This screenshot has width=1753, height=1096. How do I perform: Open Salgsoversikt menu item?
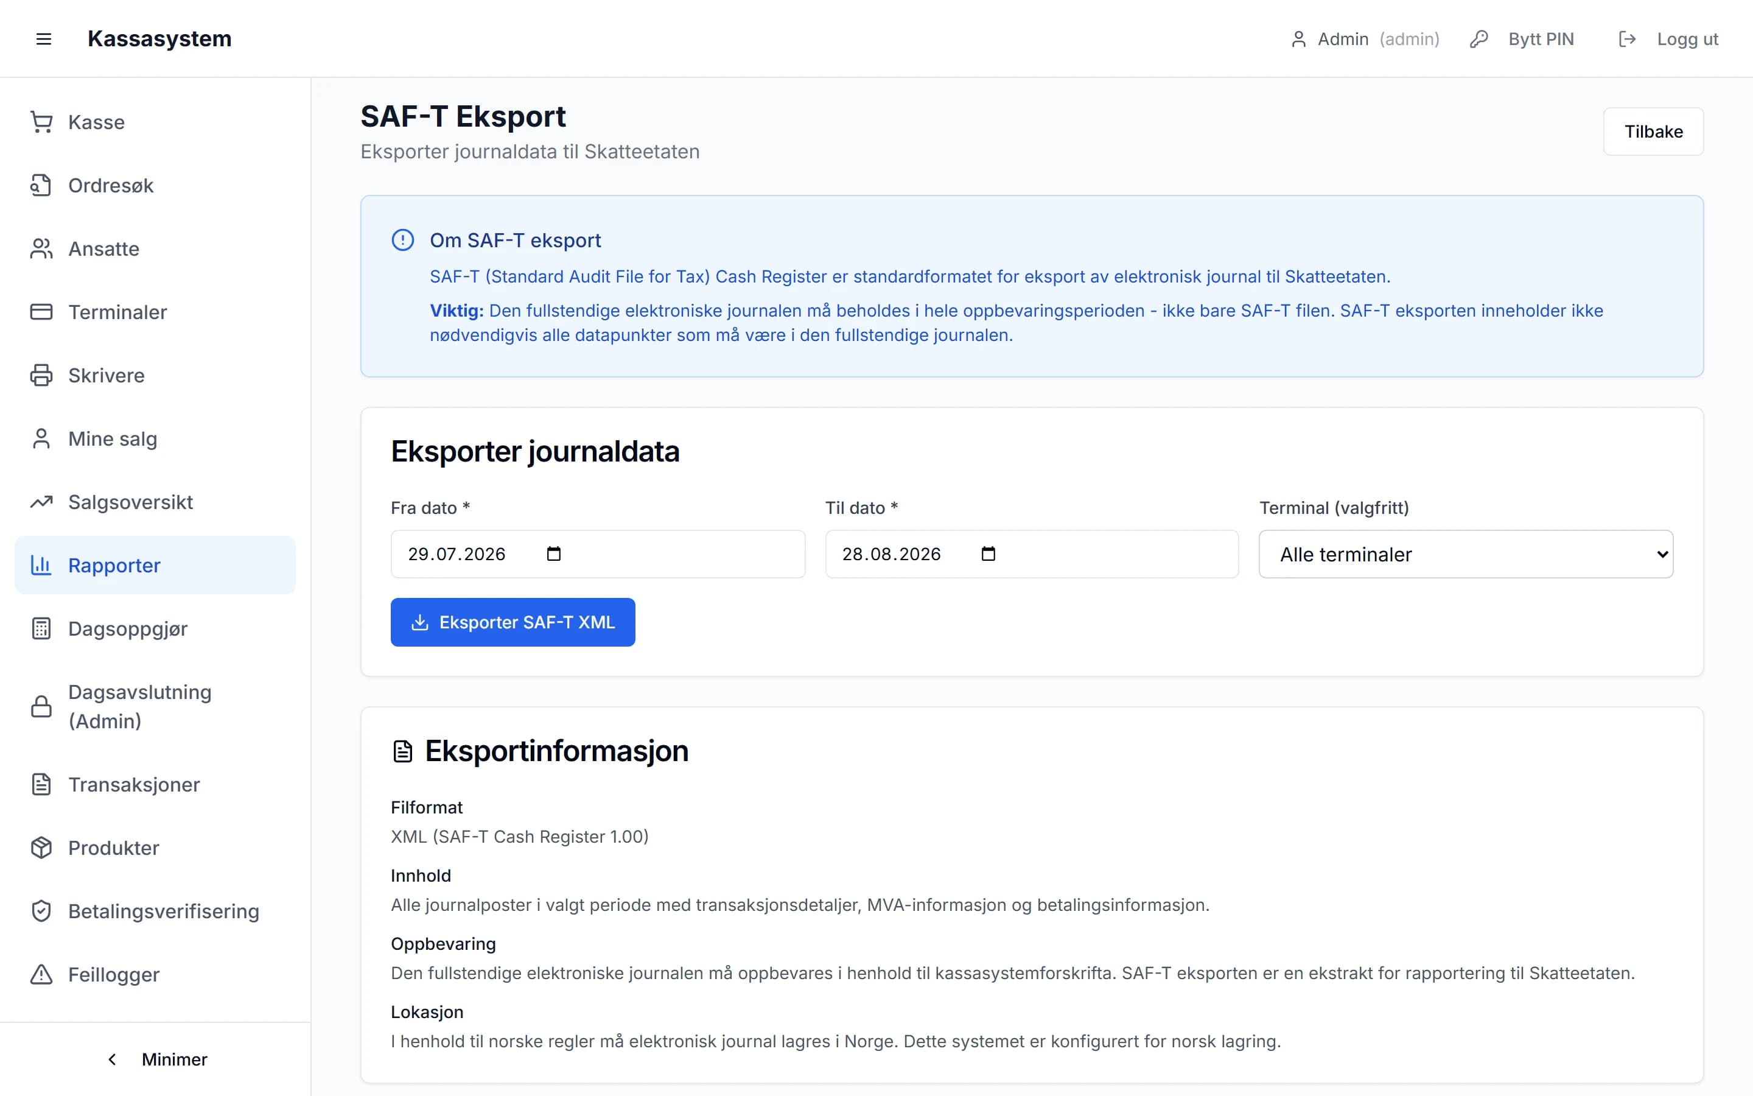[x=155, y=502]
